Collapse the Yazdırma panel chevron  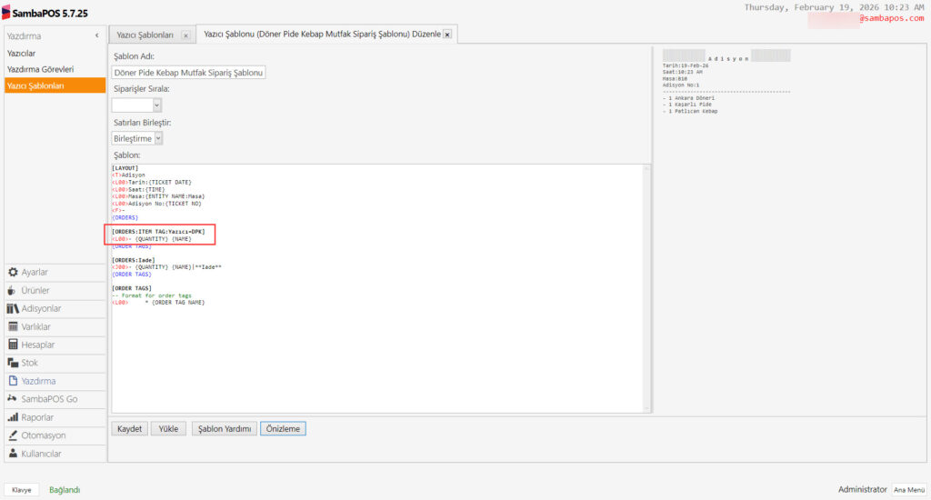(x=96, y=35)
